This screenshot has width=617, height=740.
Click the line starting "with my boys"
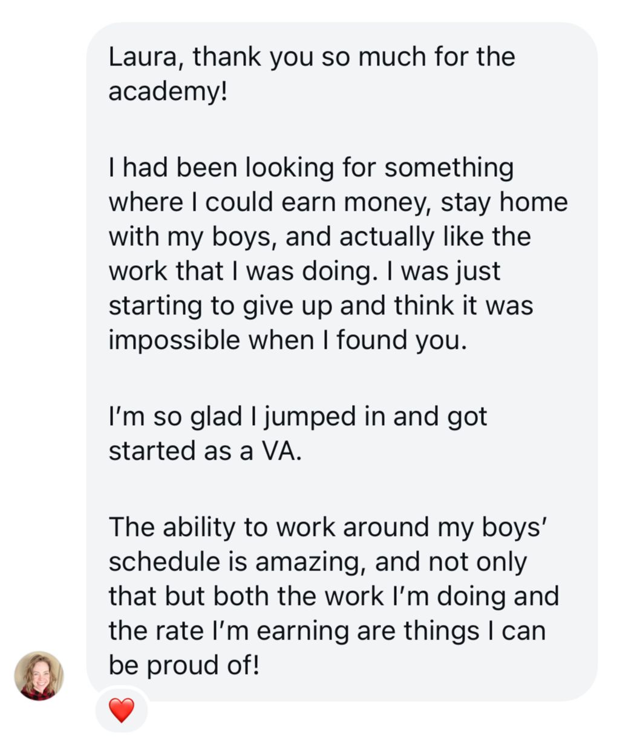(319, 236)
